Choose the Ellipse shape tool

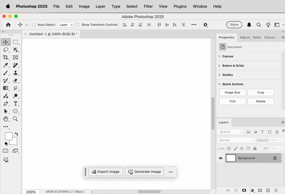(15, 111)
